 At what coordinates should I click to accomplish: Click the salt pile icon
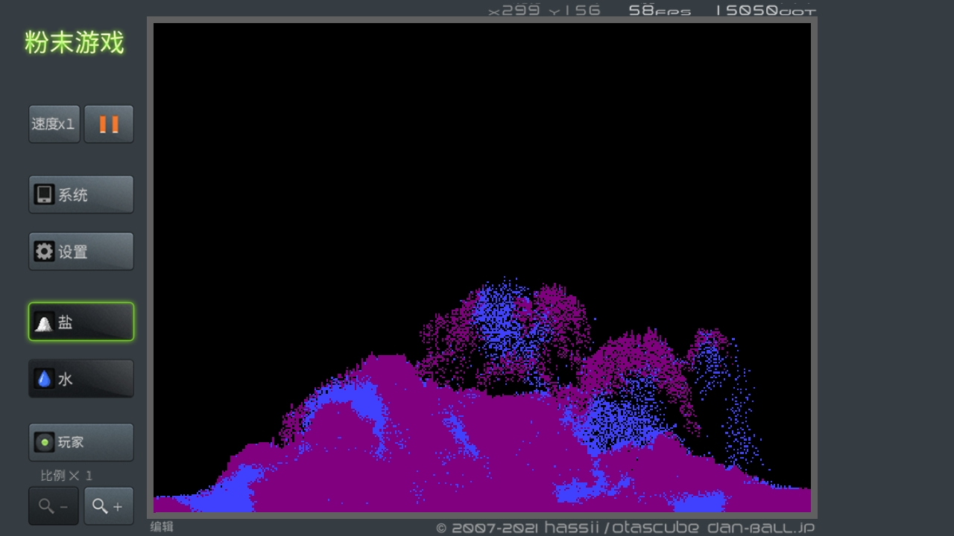(44, 323)
